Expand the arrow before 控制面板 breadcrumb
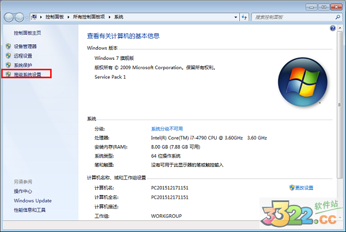This screenshot has width=346, height=232. point(41,17)
